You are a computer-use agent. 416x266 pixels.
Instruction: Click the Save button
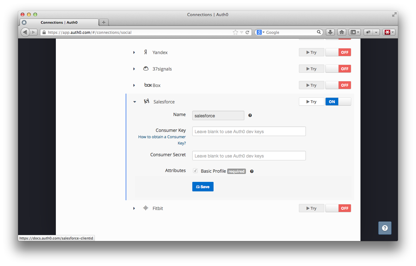[x=203, y=187]
